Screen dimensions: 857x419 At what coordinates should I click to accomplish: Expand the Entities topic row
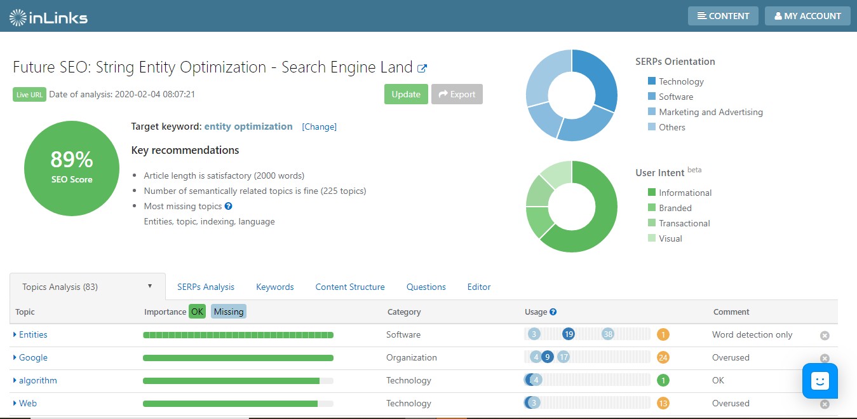[30, 334]
